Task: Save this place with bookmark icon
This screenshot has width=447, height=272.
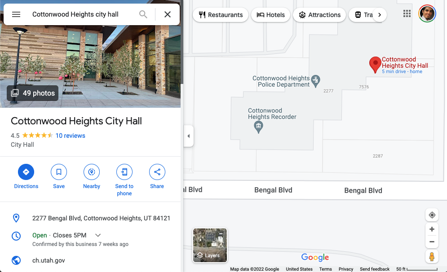Action: [59, 172]
